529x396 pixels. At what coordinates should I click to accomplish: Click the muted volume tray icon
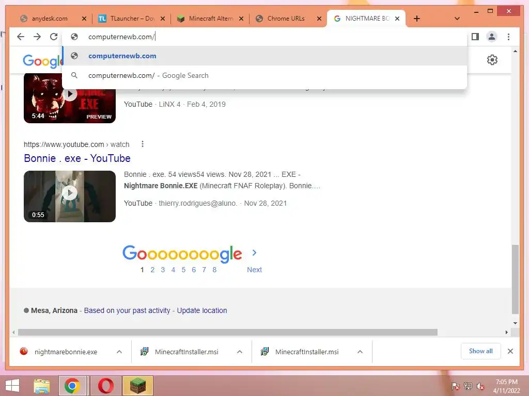480,386
